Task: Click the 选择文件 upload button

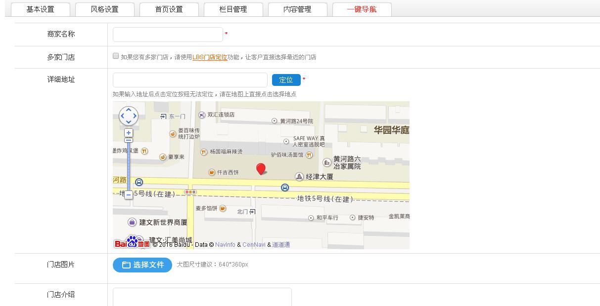Action: point(142,265)
